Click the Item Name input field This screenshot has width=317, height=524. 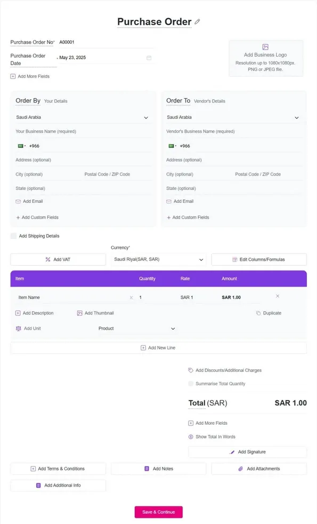pos(73,297)
